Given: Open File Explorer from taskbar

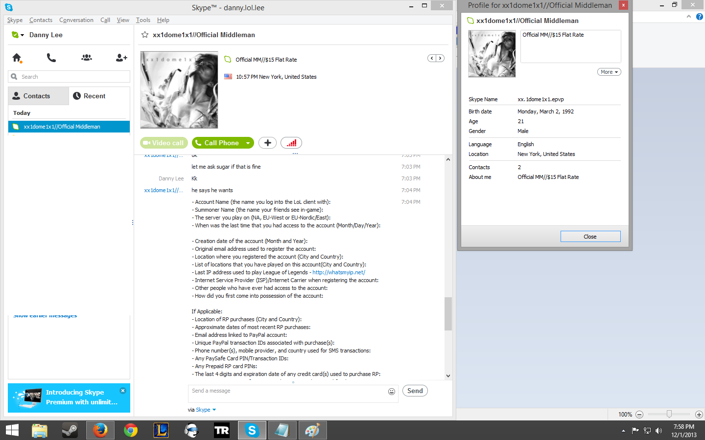Looking at the screenshot, I should pyautogui.click(x=40, y=430).
